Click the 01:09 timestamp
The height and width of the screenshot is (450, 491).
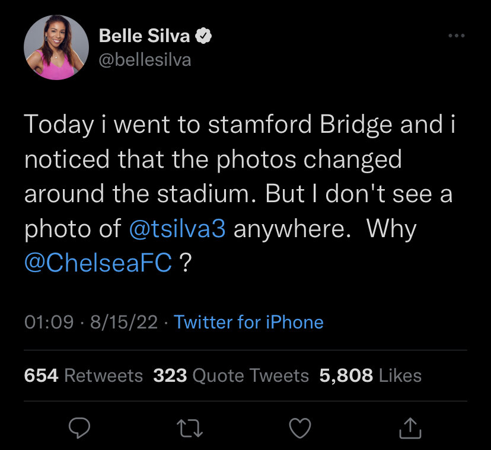(x=49, y=322)
